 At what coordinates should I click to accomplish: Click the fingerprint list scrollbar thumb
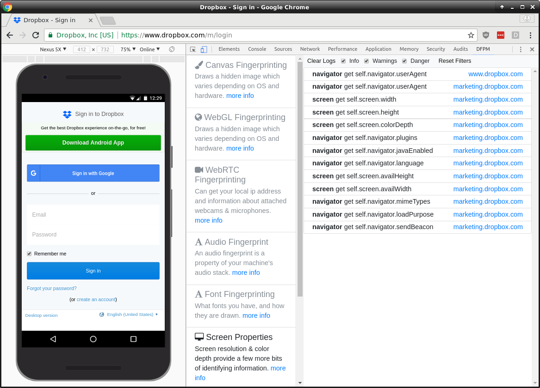coord(300,179)
